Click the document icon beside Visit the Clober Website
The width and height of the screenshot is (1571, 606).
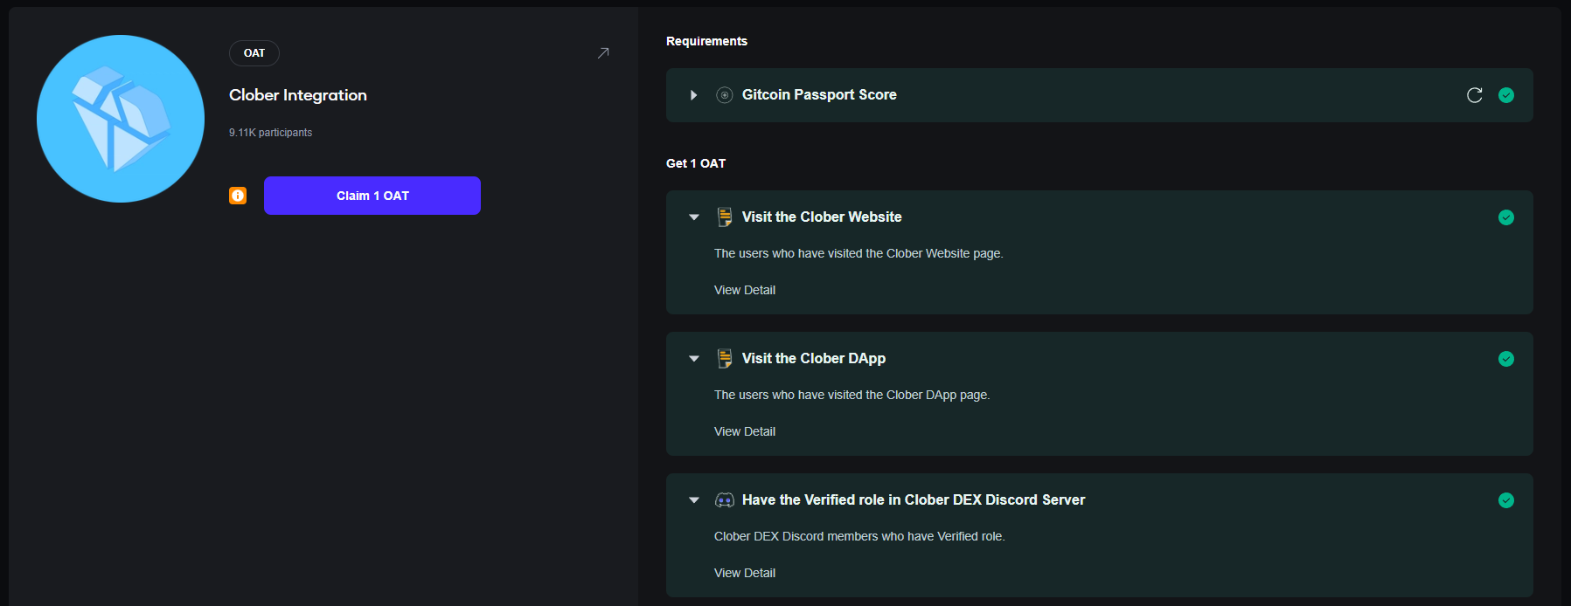pyautogui.click(x=724, y=217)
